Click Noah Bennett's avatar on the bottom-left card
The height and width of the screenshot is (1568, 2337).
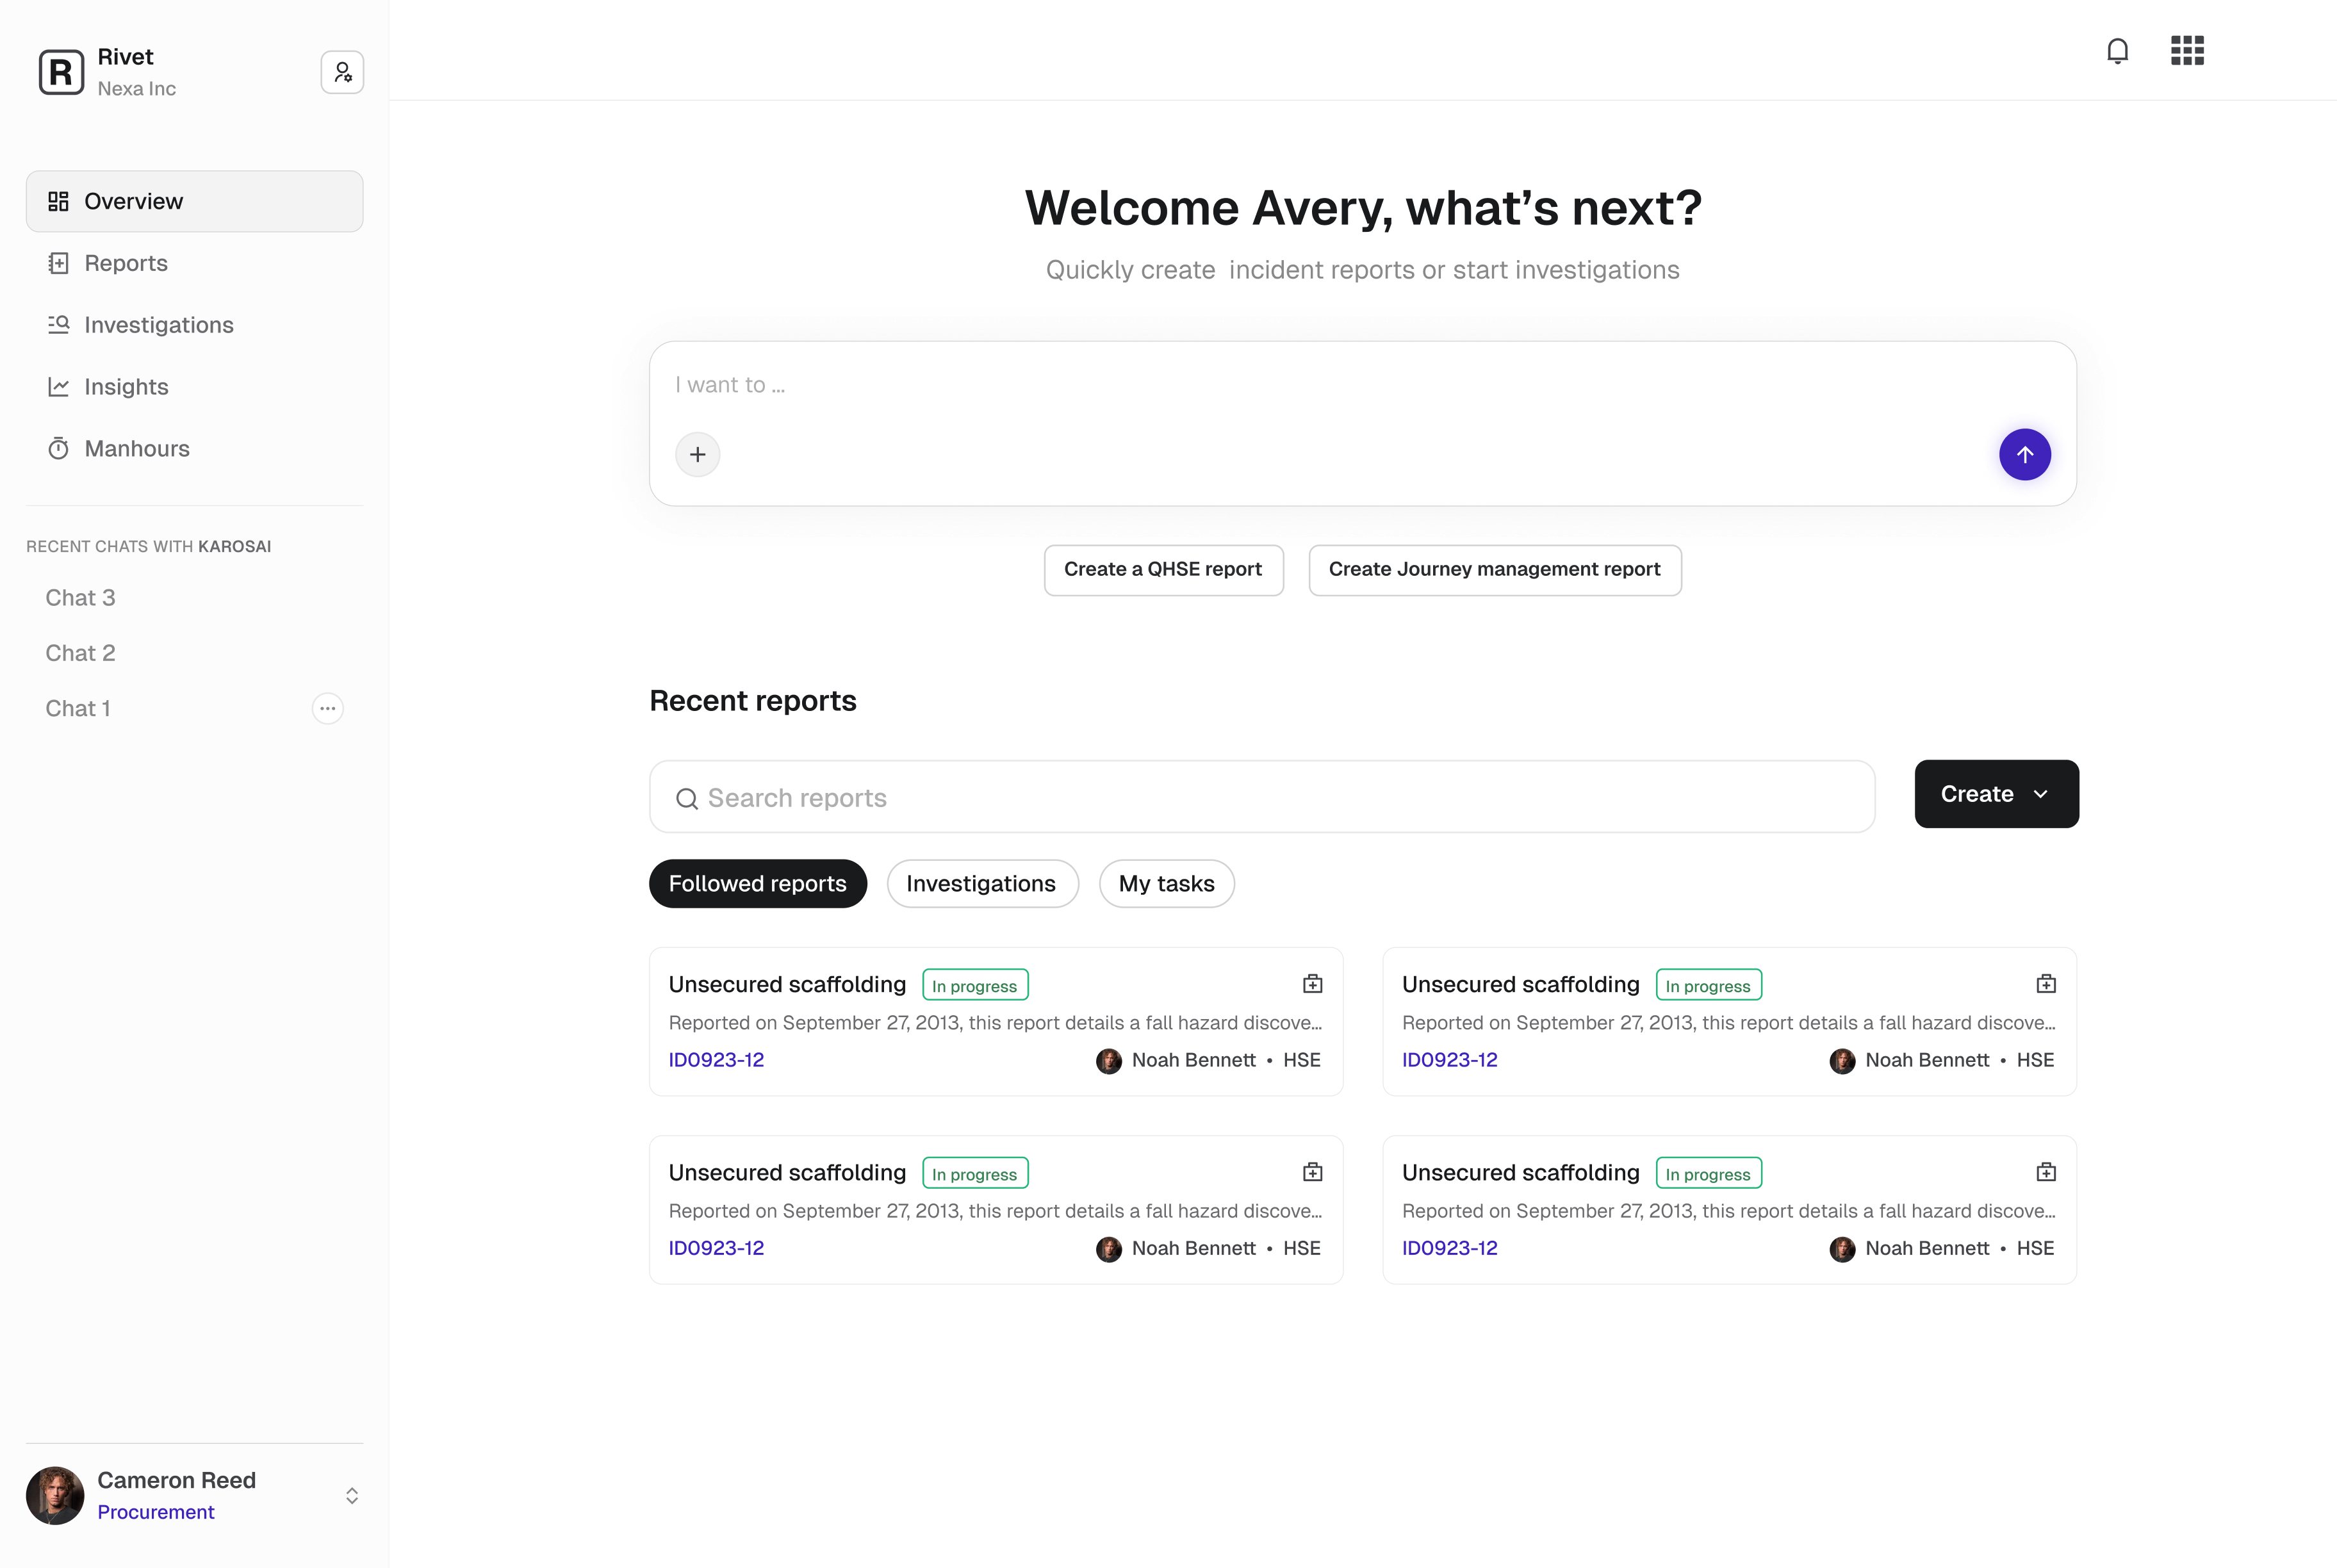pos(1108,1249)
